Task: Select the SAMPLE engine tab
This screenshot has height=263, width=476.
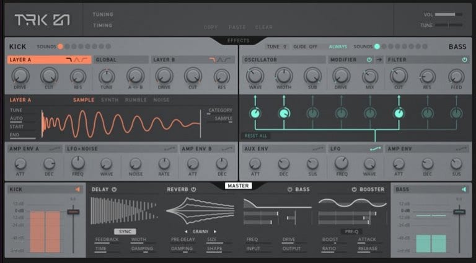Action: click(x=84, y=100)
